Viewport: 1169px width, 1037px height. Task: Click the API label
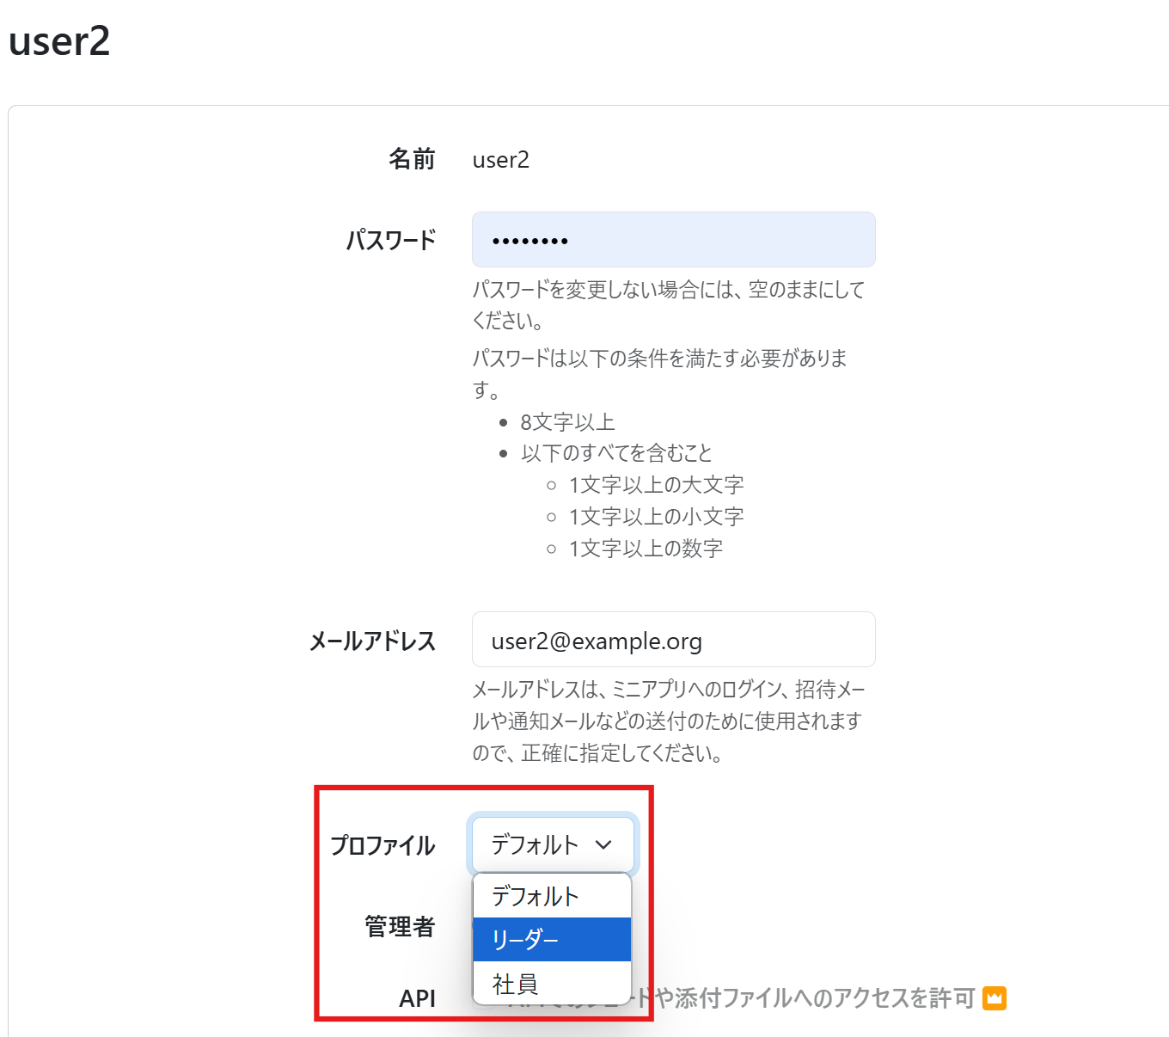417,998
